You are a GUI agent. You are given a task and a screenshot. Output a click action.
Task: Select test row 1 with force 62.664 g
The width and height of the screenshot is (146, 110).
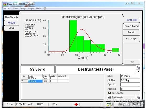[x=45, y=78]
